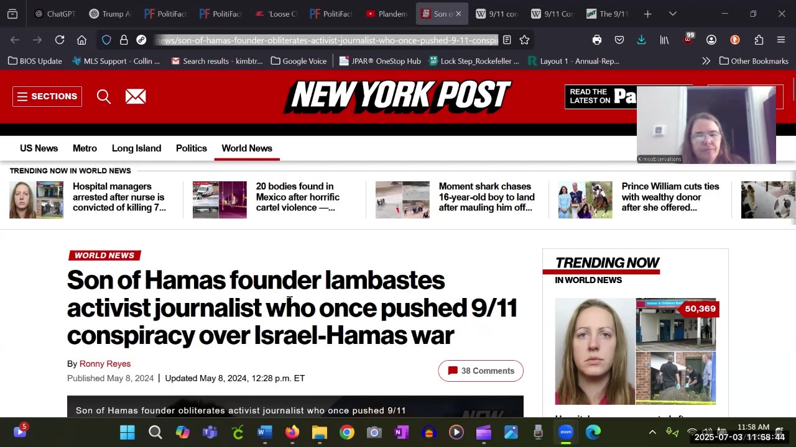The height and width of the screenshot is (447, 796).
Task: Go to the browser home page icon
Action: (x=81, y=40)
